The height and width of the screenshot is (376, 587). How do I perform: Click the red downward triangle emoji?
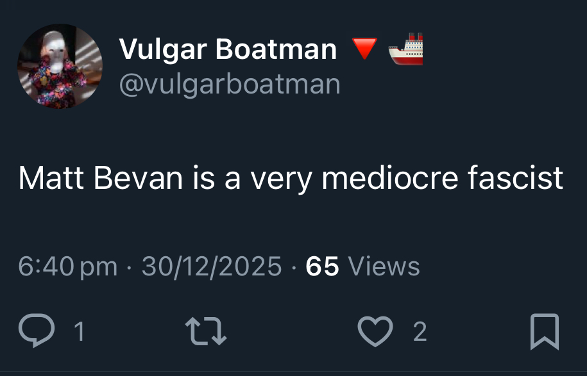pos(364,49)
